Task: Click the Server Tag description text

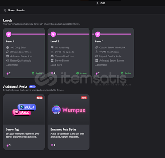Action: pyautogui.click(x=23, y=135)
